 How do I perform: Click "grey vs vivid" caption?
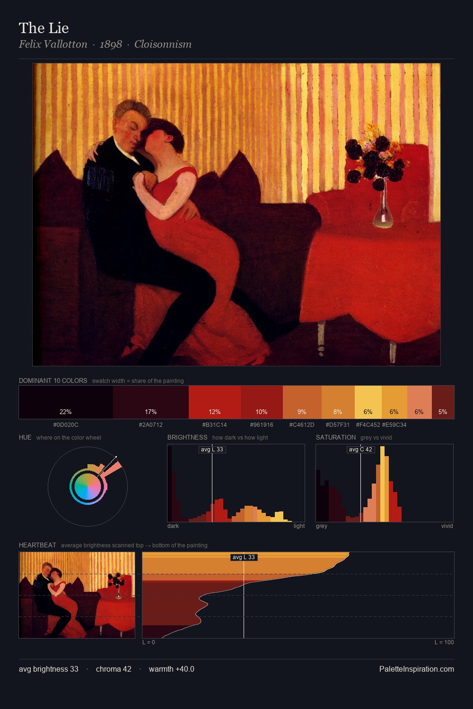(376, 438)
